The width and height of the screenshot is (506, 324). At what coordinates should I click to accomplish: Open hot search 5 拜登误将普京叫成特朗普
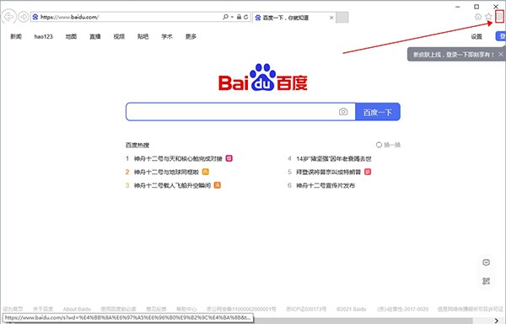pyautogui.click(x=329, y=172)
